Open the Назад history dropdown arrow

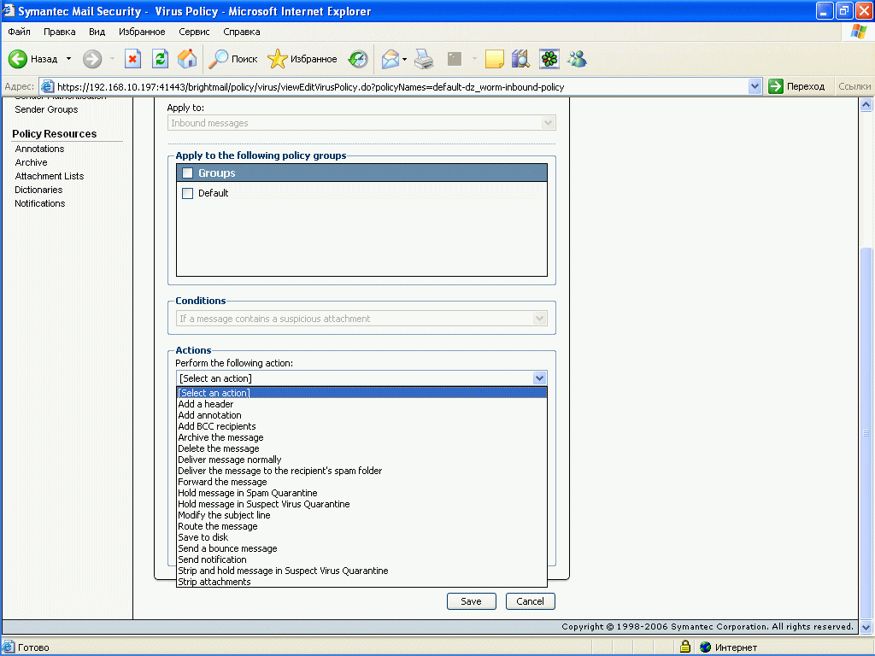[68, 59]
